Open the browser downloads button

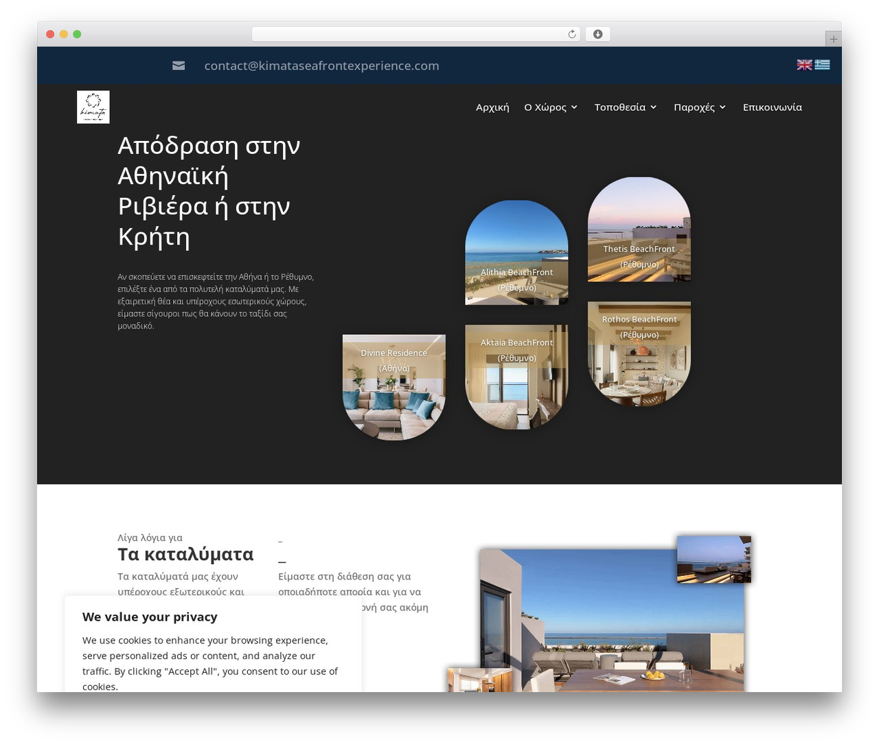coord(597,34)
